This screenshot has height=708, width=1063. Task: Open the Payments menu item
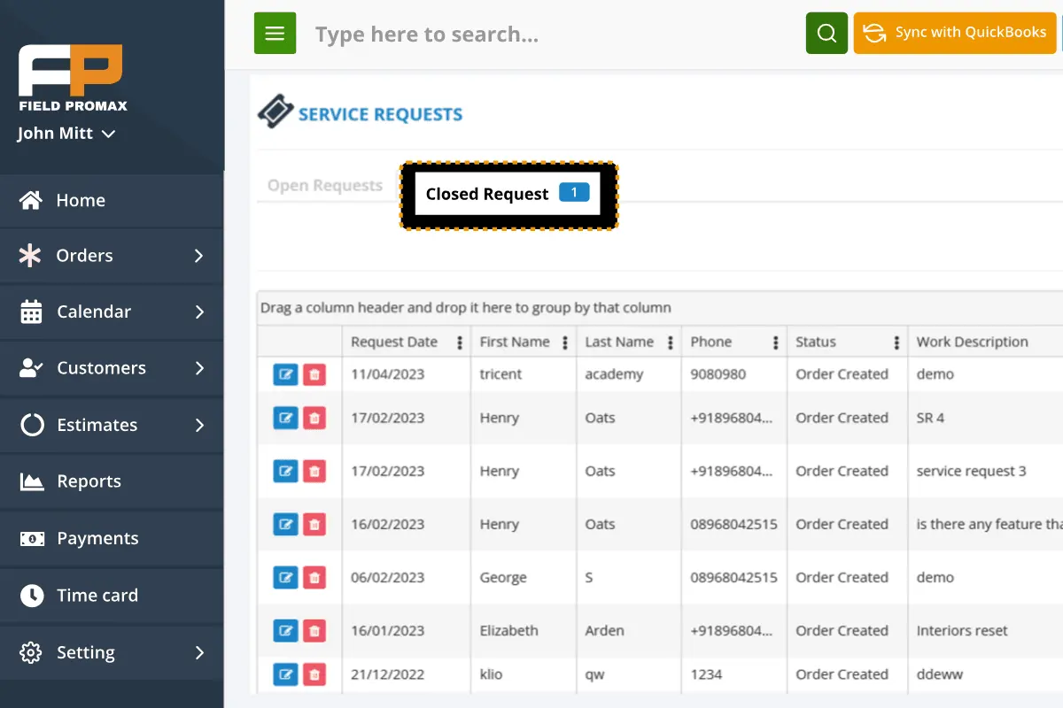click(112, 538)
